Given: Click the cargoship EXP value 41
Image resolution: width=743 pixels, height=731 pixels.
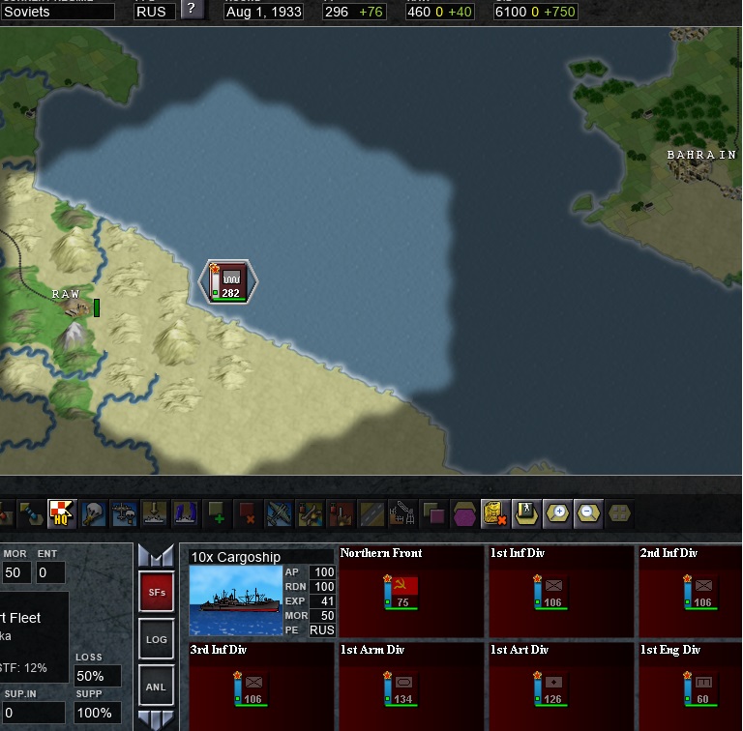Looking at the screenshot, I should [322, 601].
